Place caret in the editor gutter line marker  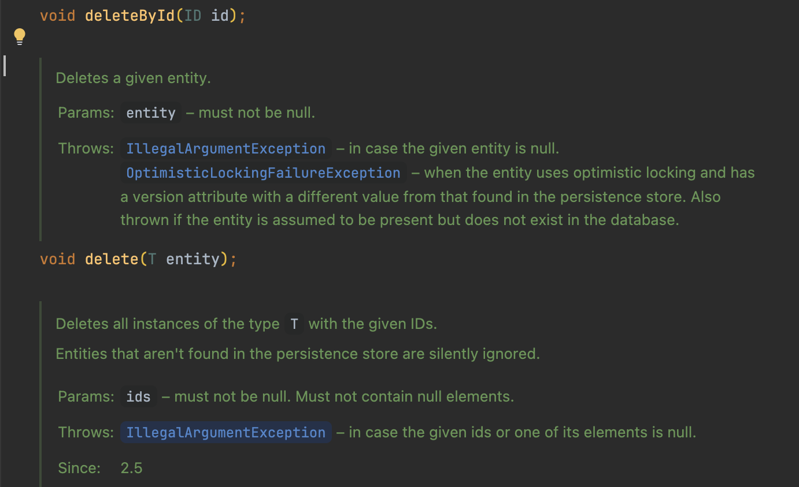click(5, 66)
